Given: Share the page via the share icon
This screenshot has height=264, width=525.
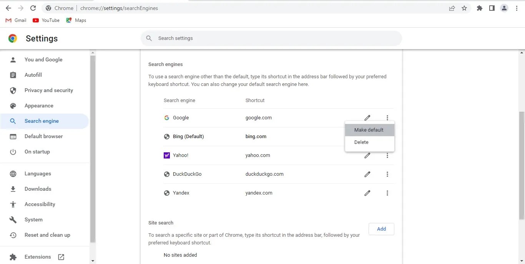Looking at the screenshot, I should pos(452,8).
